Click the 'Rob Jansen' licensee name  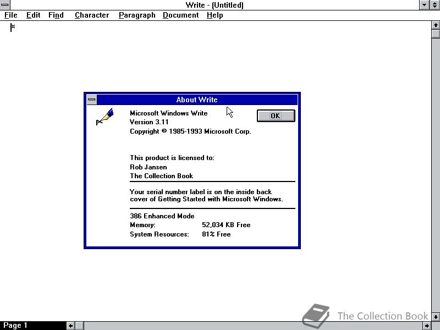tap(148, 167)
